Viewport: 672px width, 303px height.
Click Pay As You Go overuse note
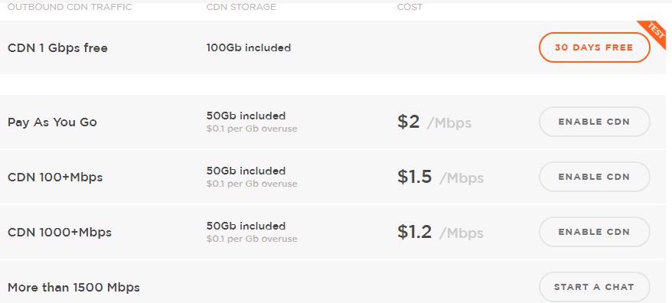coord(252,129)
